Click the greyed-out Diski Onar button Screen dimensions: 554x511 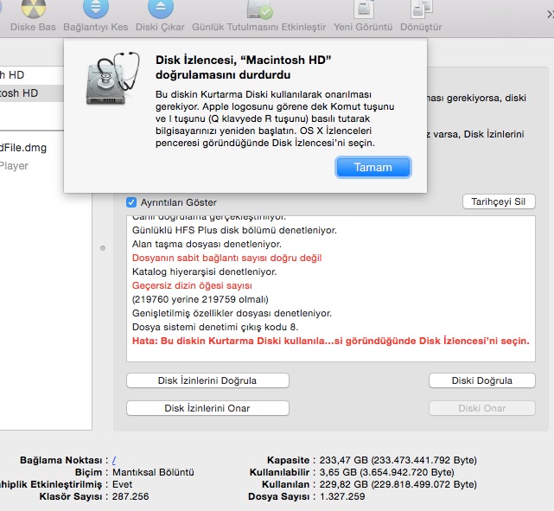coord(481,408)
